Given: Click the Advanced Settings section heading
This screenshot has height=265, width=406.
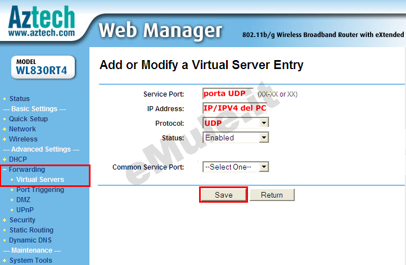Looking at the screenshot, I should tap(41, 149).
